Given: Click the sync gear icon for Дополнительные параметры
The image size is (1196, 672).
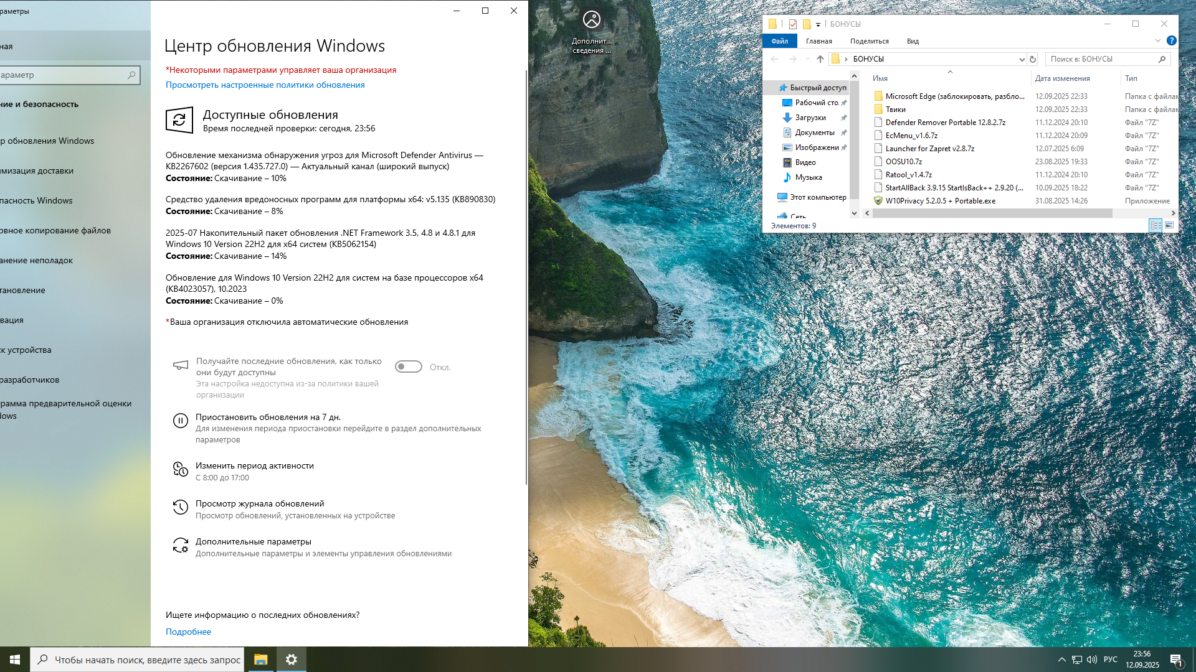Looking at the screenshot, I should pos(180,545).
